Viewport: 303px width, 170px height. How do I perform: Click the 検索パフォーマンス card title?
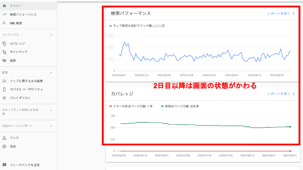[x=131, y=14]
